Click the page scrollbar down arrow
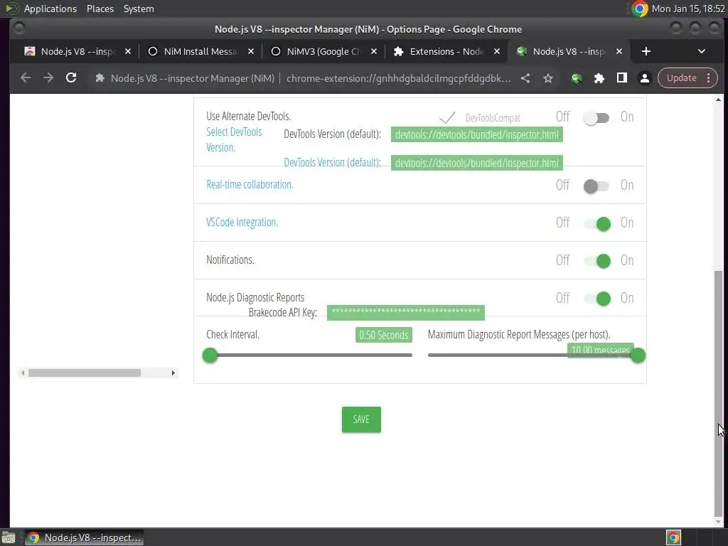728x546 pixels. 718,522
